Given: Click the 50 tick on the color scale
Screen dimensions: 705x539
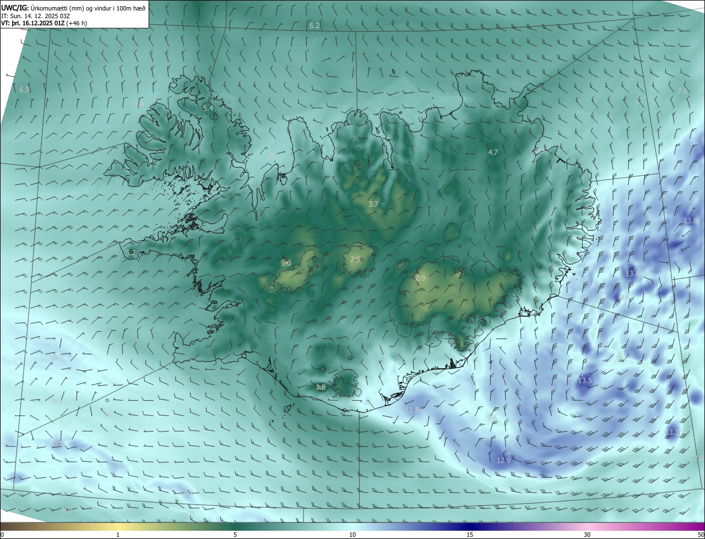Looking at the screenshot, I should click(x=701, y=535).
